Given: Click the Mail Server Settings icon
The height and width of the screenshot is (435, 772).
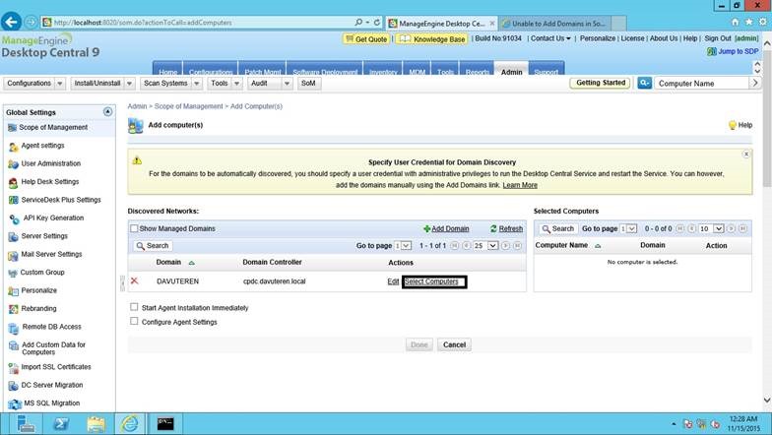Looking at the screenshot, I should (x=14, y=255).
